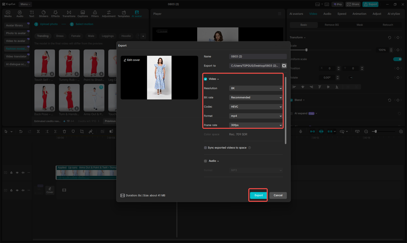Enable the Audio export checkbox
407x243 pixels.
point(205,161)
